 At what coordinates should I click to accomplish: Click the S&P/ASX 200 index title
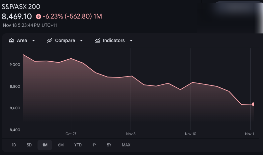(x=21, y=6)
